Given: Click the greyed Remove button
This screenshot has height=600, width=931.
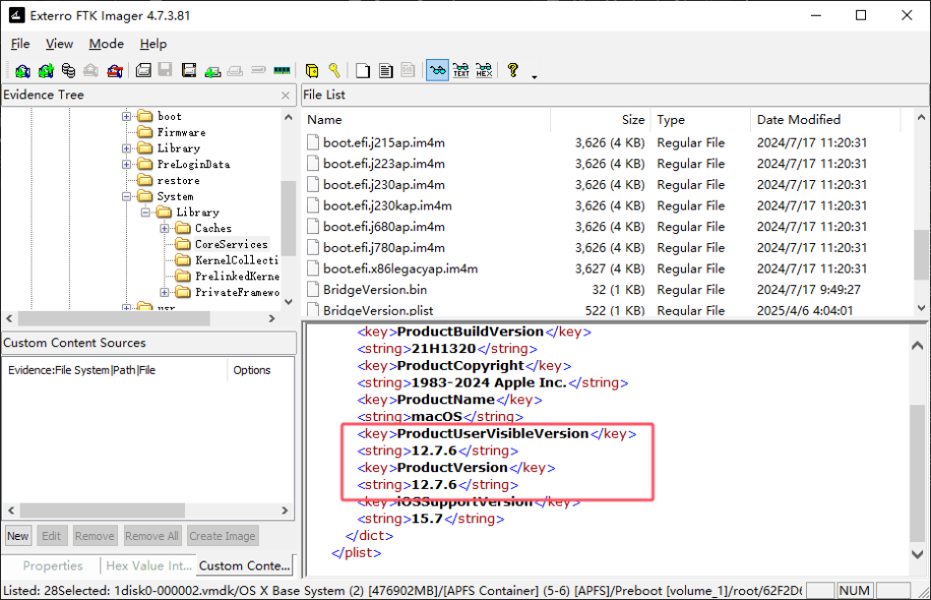Looking at the screenshot, I should pyautogui.click(x=94, y=536).
